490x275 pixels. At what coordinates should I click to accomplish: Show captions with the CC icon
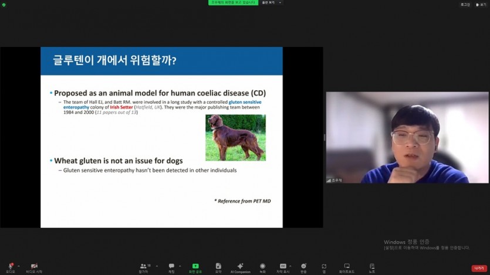pos(283,266)
